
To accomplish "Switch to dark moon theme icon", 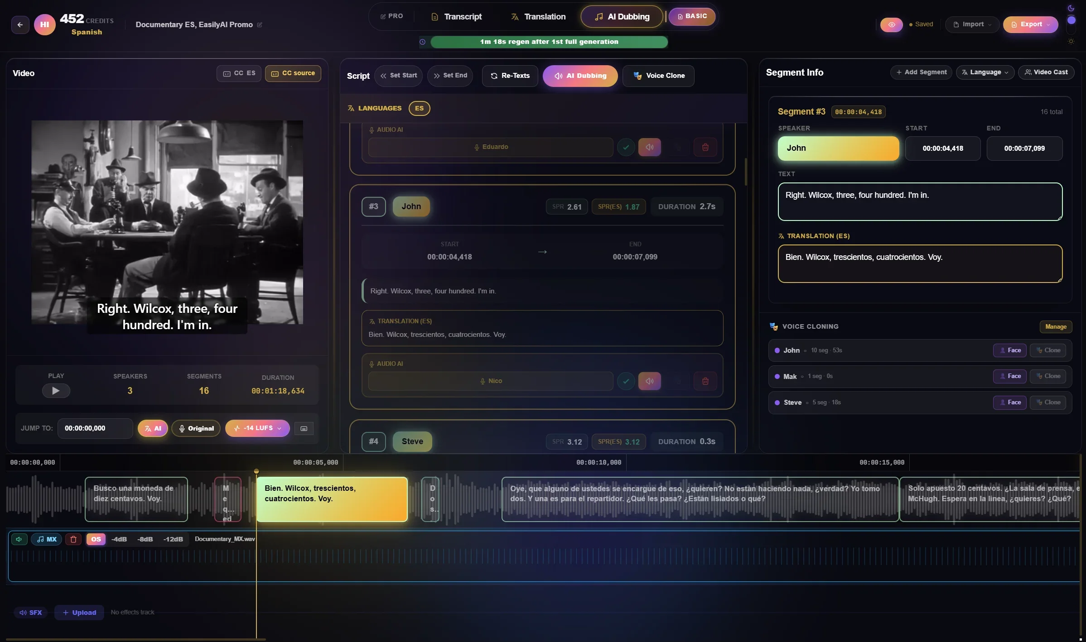I will tap(1071, 8).
